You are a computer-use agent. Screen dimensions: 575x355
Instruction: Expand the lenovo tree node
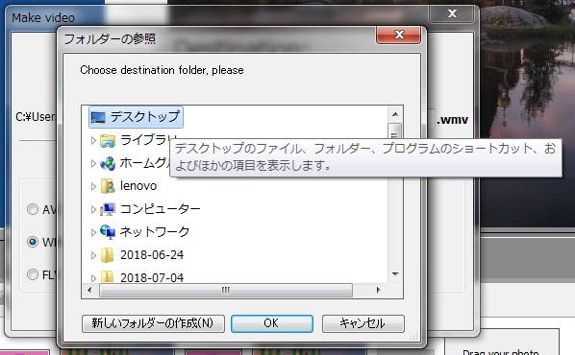(93, 187)
